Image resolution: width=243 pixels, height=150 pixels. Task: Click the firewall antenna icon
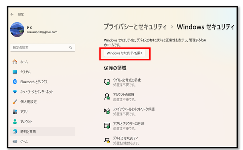coord(107,111)
